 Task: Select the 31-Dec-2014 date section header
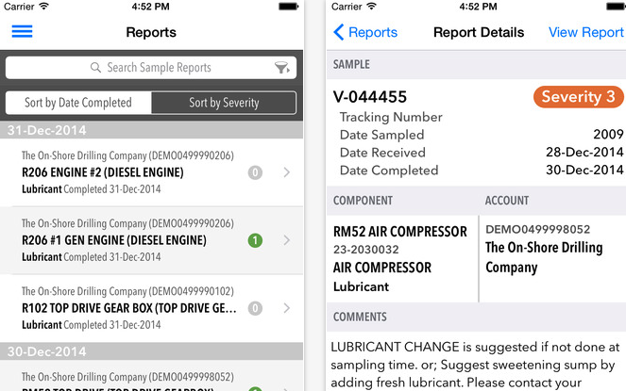click(x=151, y=130)
